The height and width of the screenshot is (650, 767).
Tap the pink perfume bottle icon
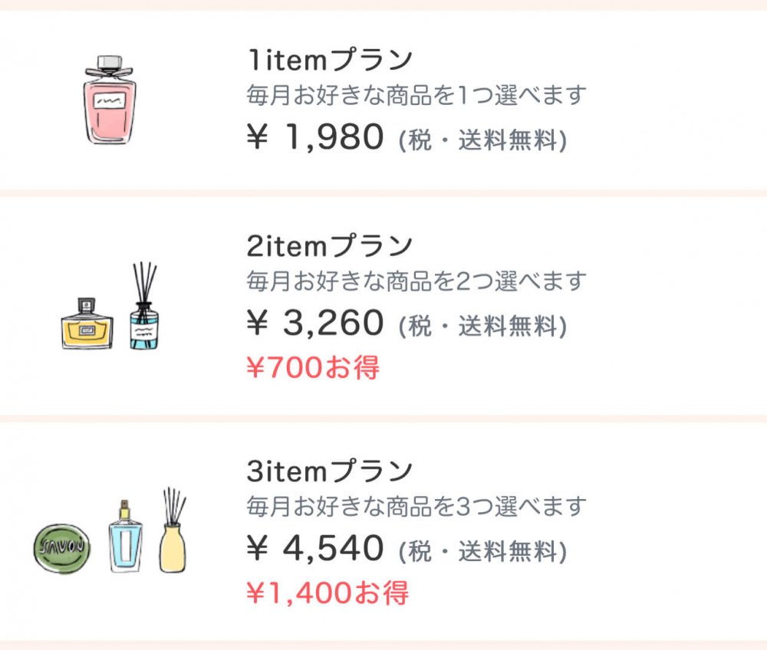[109, 100]
